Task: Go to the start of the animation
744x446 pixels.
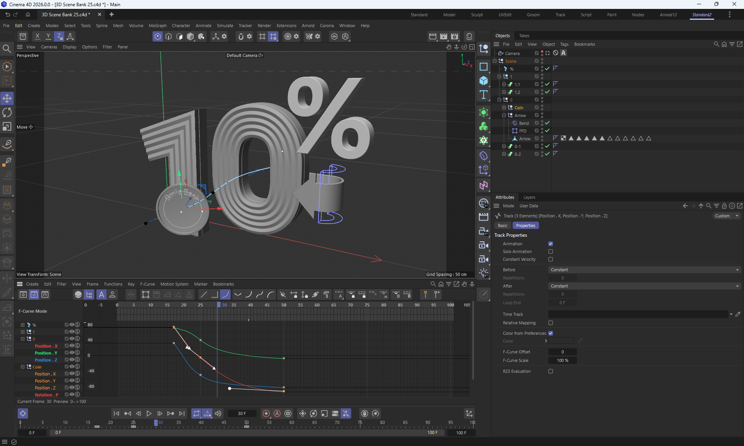Action: (x=116, y=413)
